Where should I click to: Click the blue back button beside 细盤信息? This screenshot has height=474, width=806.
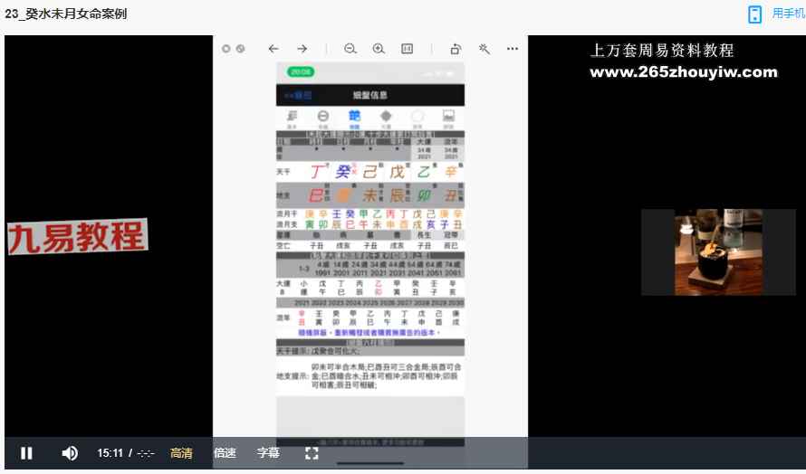298,95
